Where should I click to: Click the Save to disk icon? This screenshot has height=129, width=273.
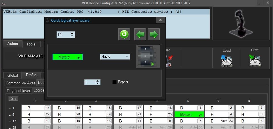(254, 61)
